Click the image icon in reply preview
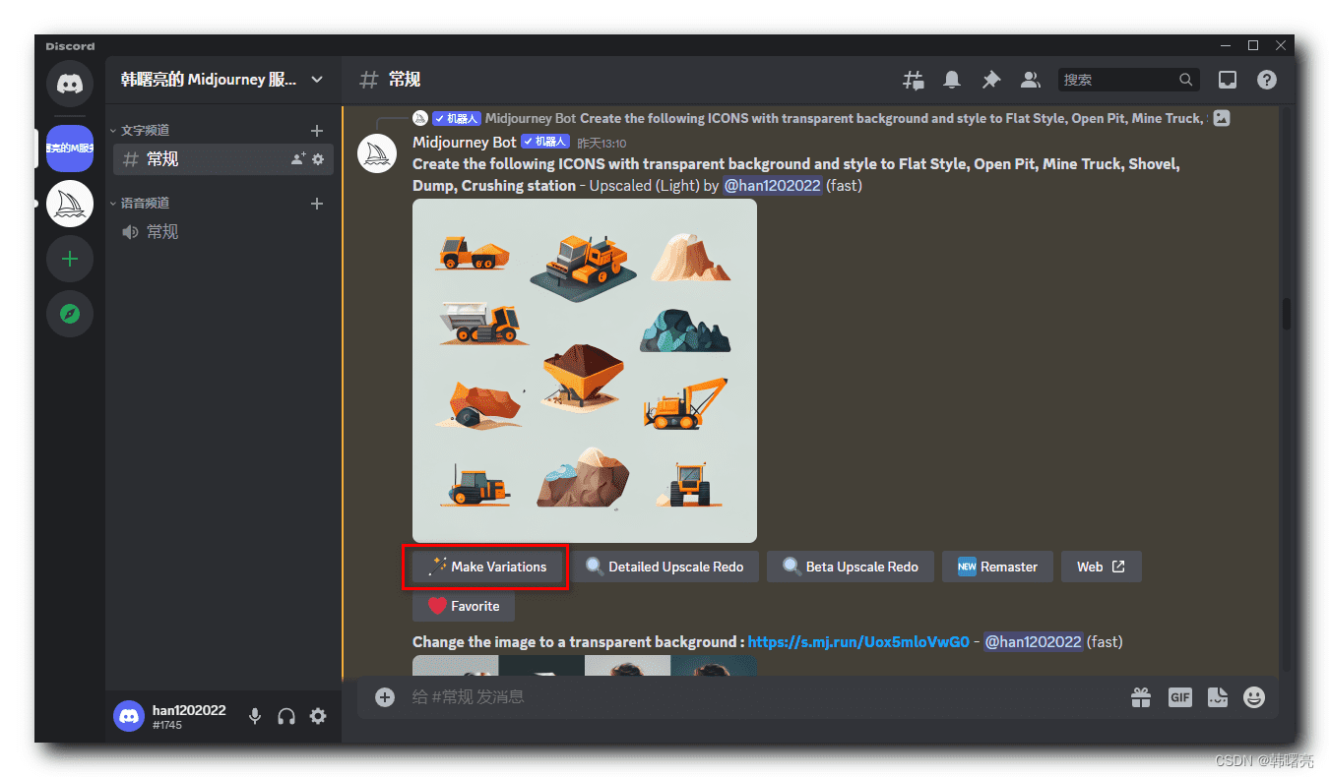Image resolution: width=1329 pixels, height=777 pixels. [x=1222, y=118]
